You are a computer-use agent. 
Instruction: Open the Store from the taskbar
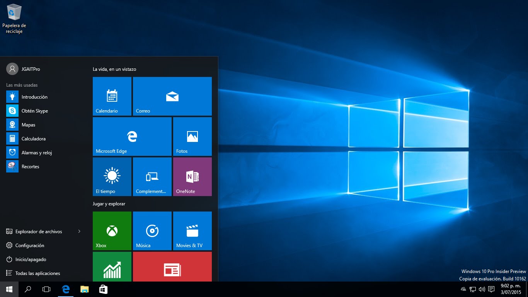[x=103, y=289]
